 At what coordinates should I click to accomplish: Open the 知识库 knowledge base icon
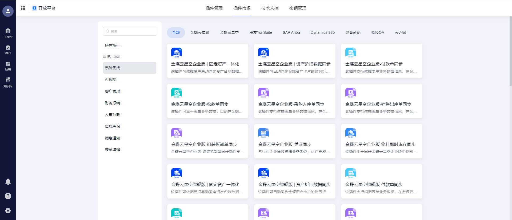tap(8, 82)
